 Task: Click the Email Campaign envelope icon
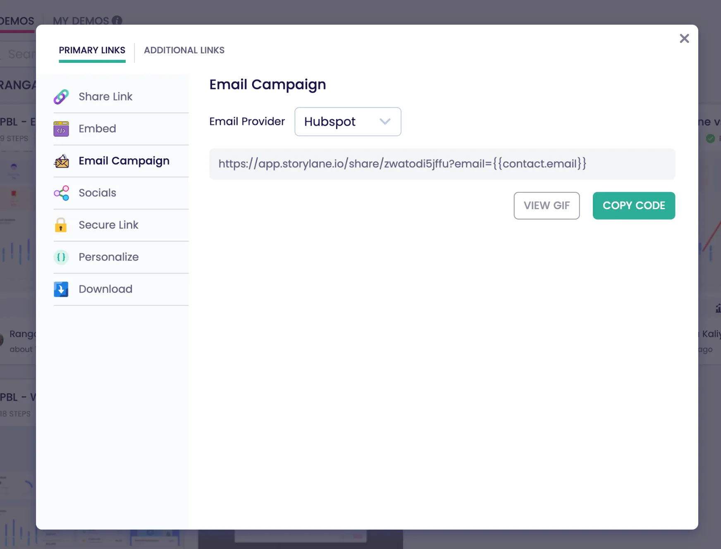click(61, 161)
